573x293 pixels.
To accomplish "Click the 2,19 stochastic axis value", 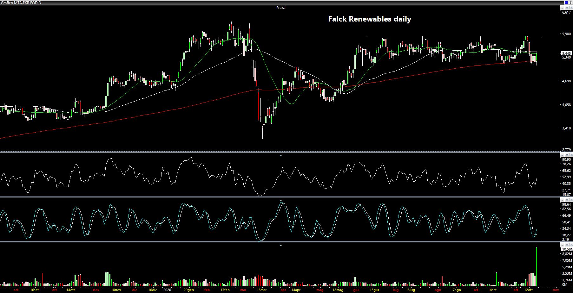I will click(x=565, y=240).
